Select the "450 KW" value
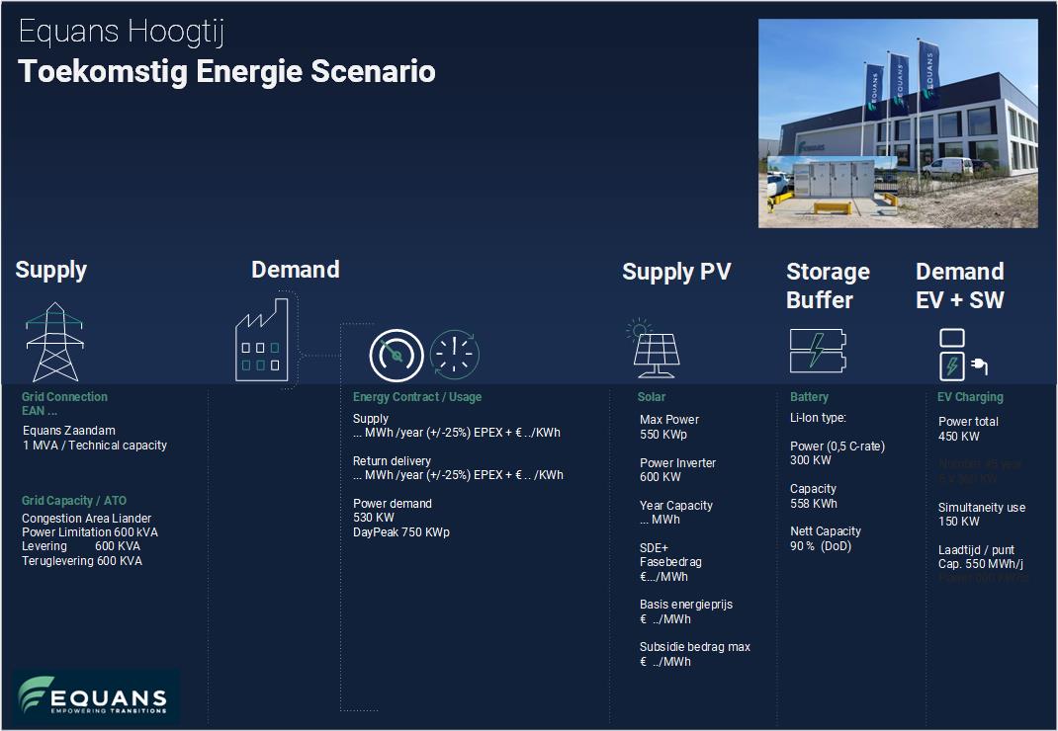Image resolution: width=1058 pixels, height=731 pixels. click(959, 437)
